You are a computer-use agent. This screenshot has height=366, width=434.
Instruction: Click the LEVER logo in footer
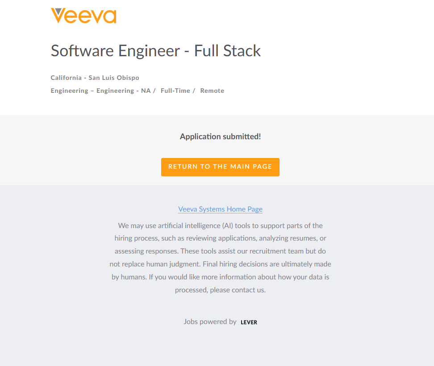(249, 322)
